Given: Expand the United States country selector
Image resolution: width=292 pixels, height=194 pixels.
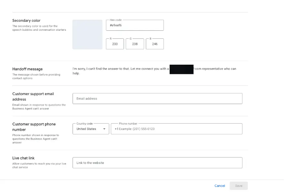Looking at the screenshot, I should pos(91,129).
